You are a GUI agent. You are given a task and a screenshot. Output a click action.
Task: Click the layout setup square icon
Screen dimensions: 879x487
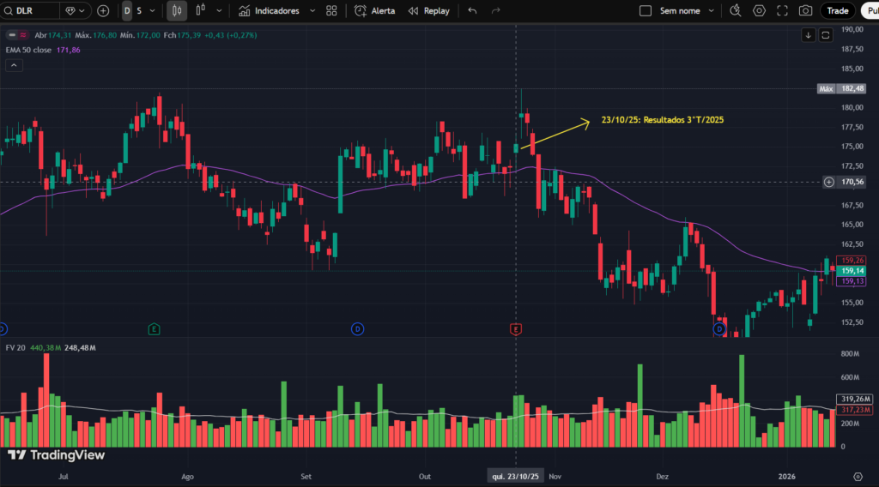pos(646,10)
